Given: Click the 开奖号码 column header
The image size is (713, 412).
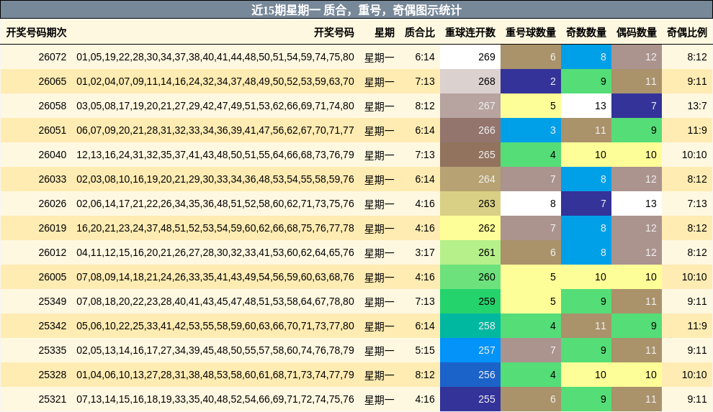Looking at the screenshot, I should (333, 32).
